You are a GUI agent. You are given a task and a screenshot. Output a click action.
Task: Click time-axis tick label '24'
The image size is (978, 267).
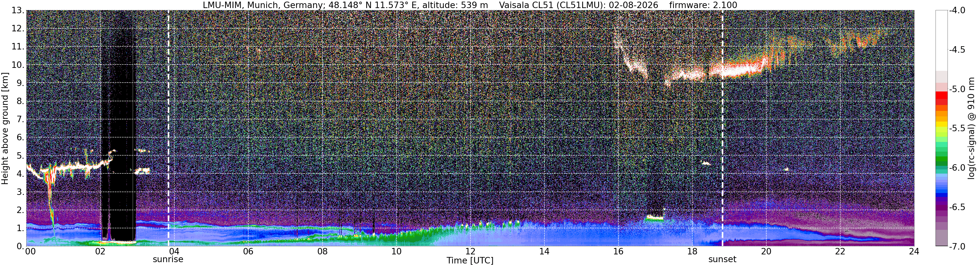(914, 251)
